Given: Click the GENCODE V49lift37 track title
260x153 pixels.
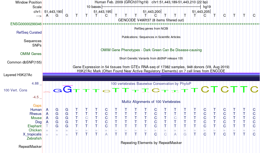Looking at the screenshot, I should point(151,20).
